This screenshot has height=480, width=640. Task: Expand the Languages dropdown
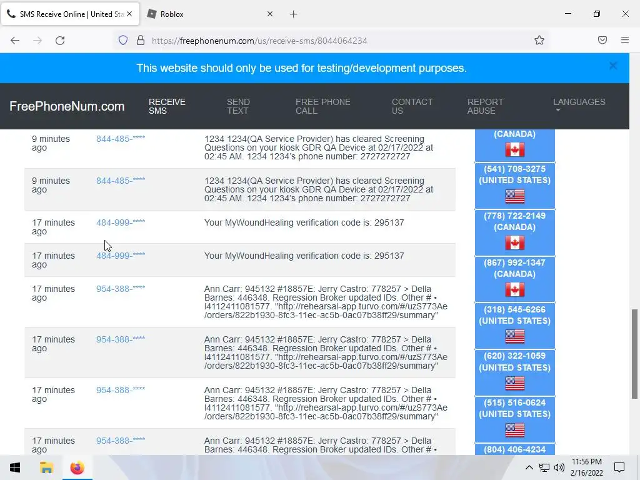click(579, 104)
